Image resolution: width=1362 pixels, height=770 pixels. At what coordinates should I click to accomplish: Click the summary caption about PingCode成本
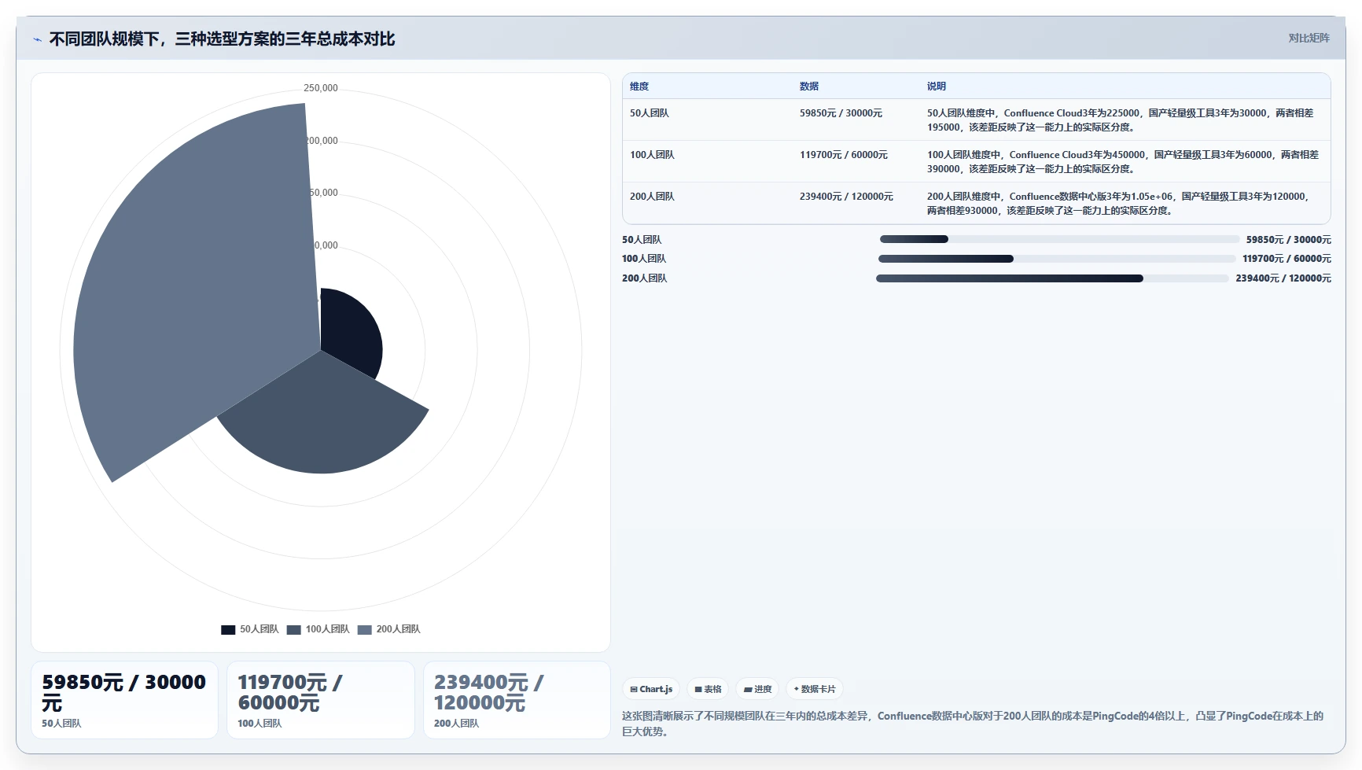pyautogui.click(x=973, y=724)
